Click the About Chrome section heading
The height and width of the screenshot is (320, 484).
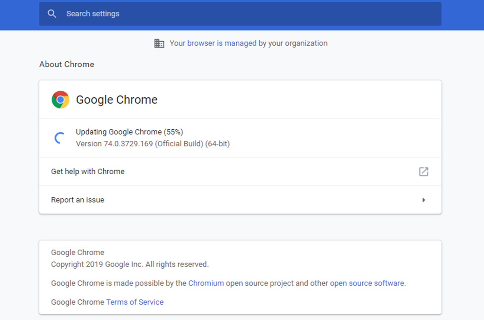tap(67, 64)
